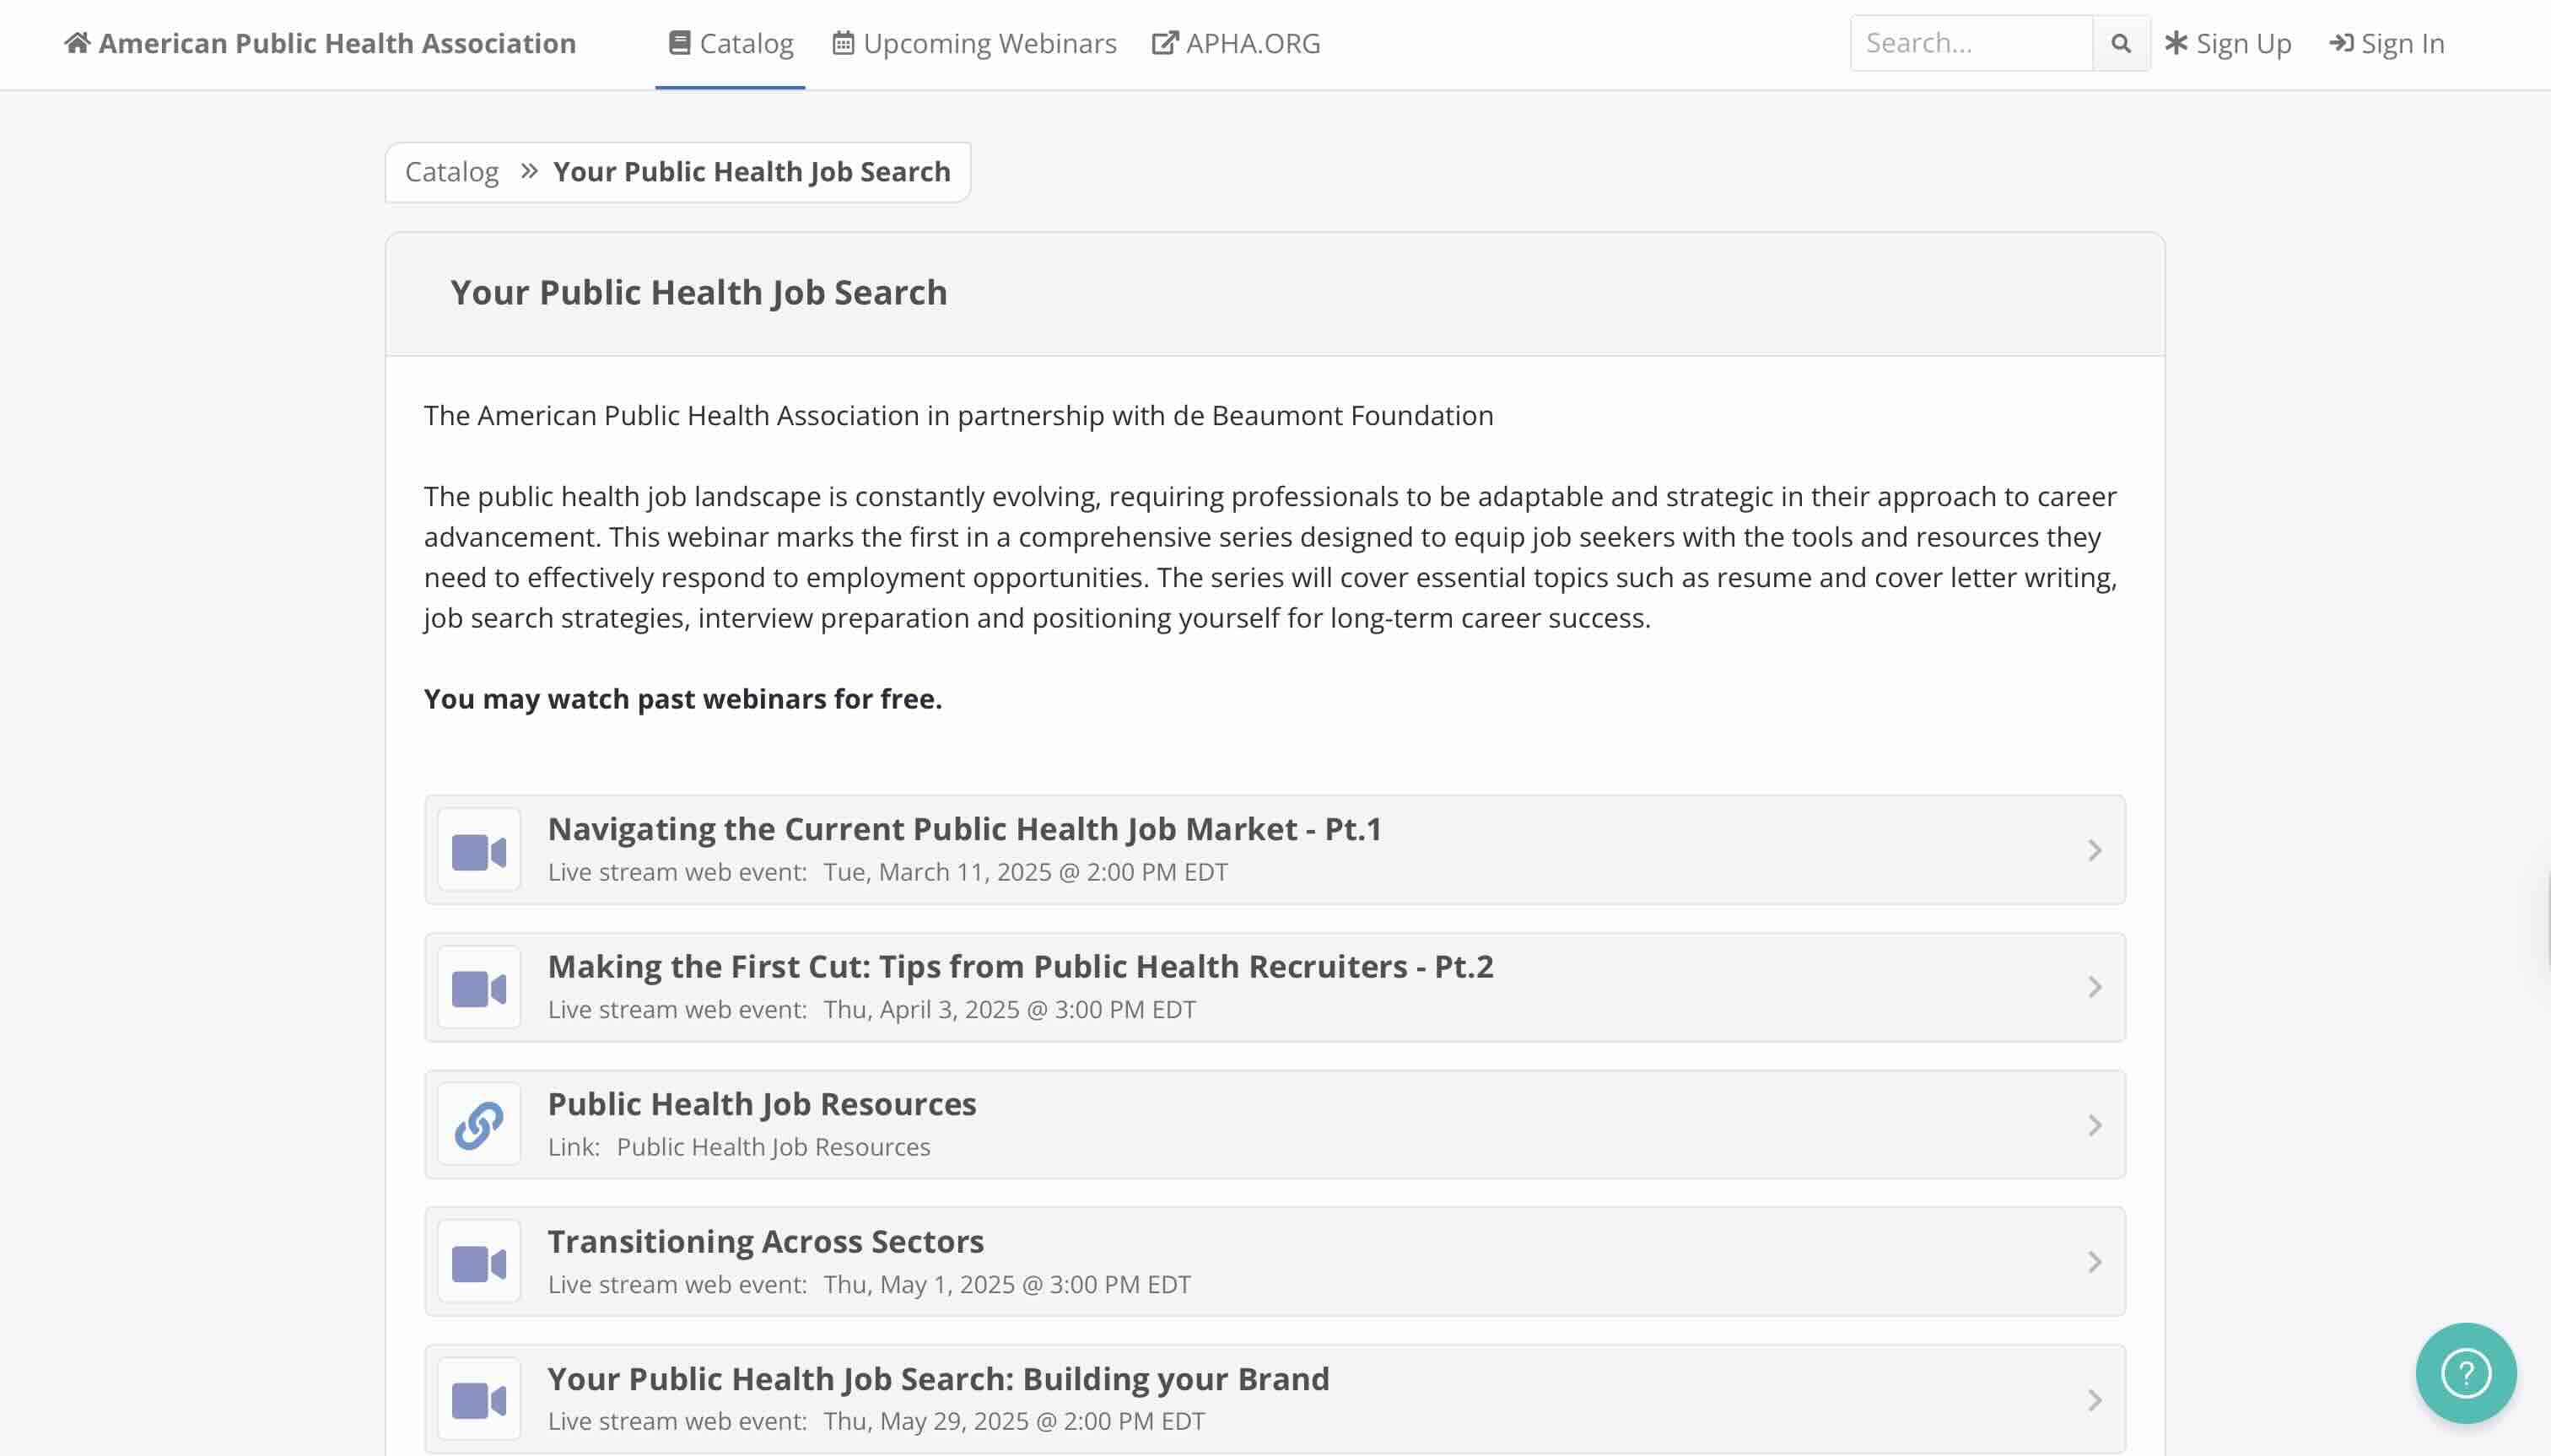The width and height of the screenshot is (2551, 1456).
Task: Click video icon for Transitioning Across Sectors
Action: tap(479, 1263)
